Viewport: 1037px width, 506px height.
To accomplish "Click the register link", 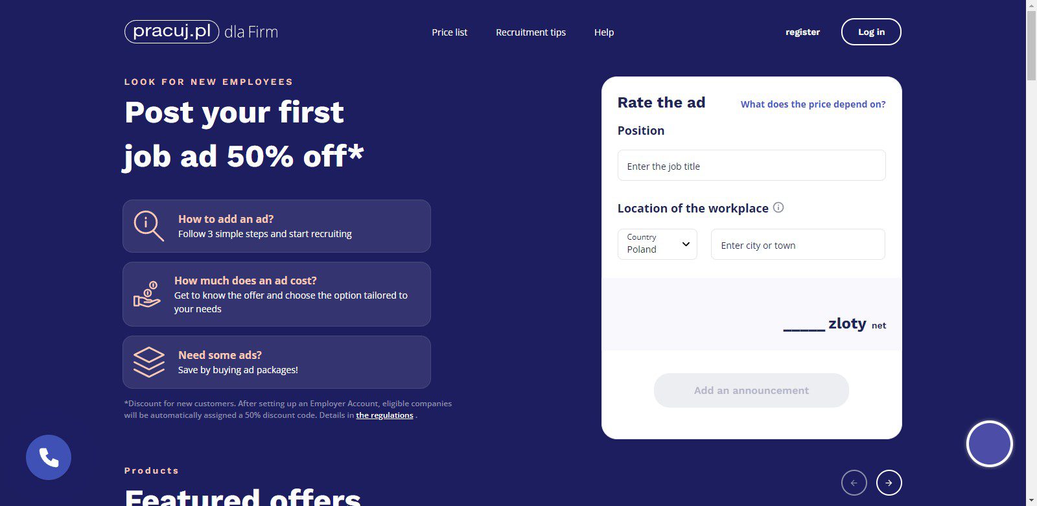I will pyautogui.click(x=802, y=32).
